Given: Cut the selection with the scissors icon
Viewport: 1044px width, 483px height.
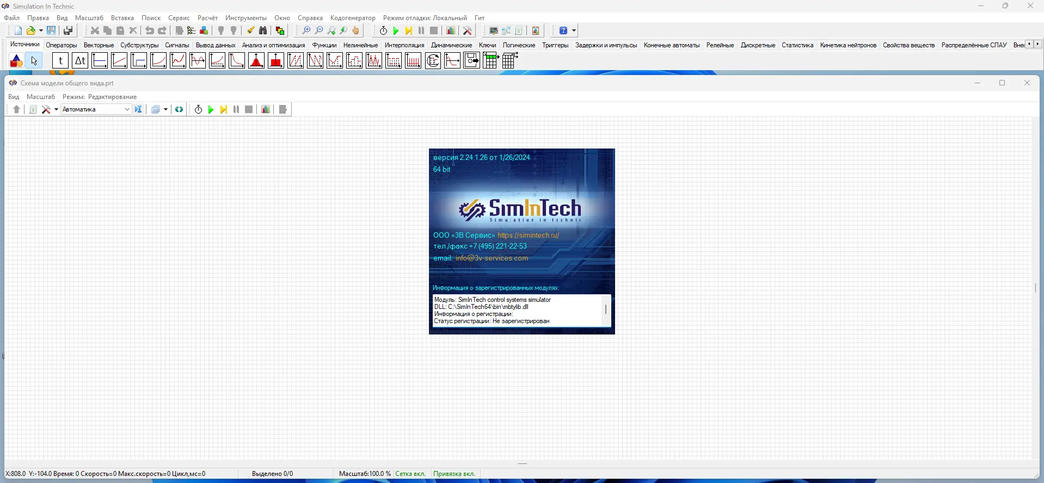Looking at the screenshot, I should (95, 31).
